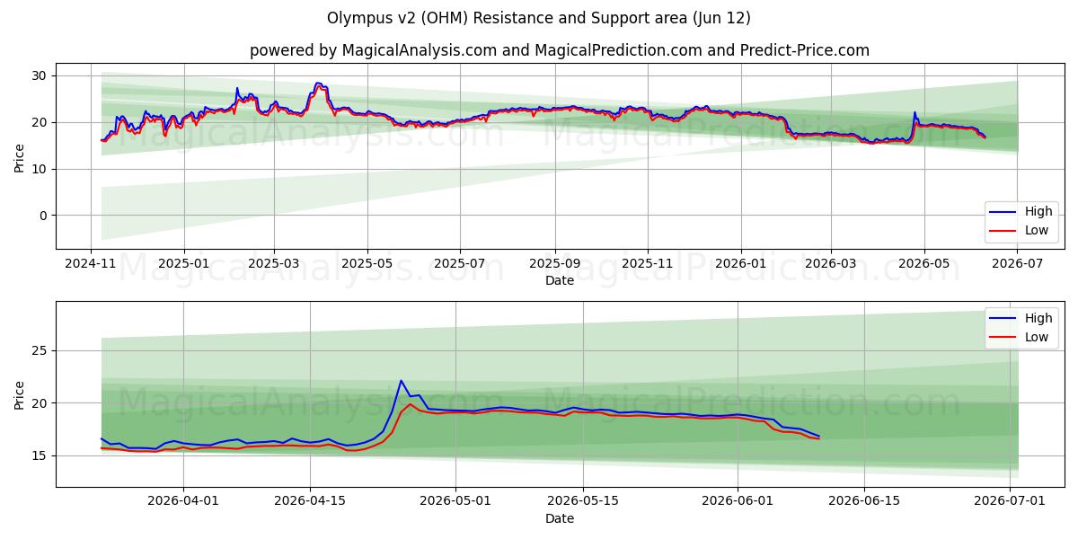Image resolution: width=1078 pixels, height=539 pixels.
Task: Click the '2025-03' x-axis label
Action: point(273,264)
